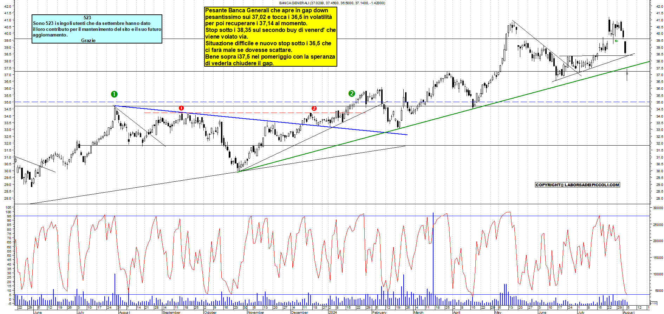This screenshot has width=664, height=314.
Task: Click the 'March' label on the time axis
Action: (418, 312)
